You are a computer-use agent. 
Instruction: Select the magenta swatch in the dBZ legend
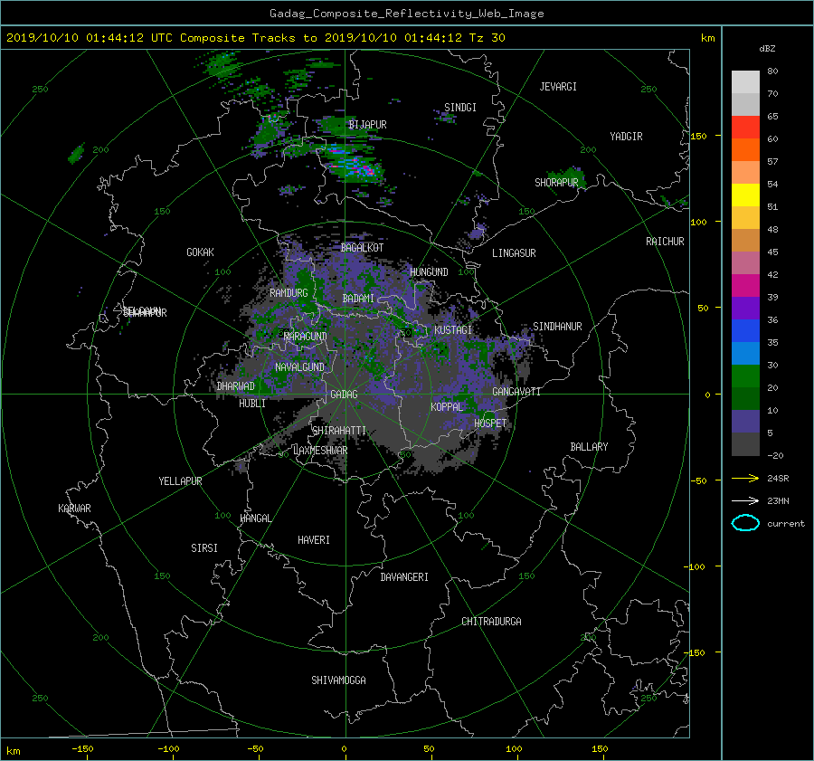point(745,285)
